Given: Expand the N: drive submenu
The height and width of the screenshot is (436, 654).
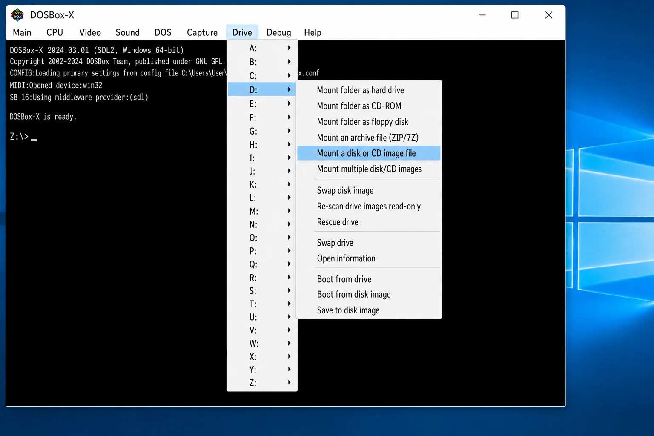Looking at the screenshot, I should [x=262, y=224].
